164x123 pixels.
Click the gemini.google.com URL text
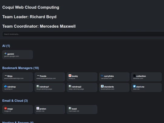coord(12,56)
